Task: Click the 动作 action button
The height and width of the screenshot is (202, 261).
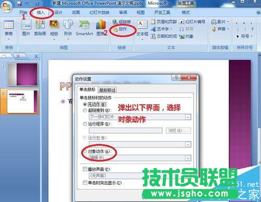Action: click(x=120, y=29)
